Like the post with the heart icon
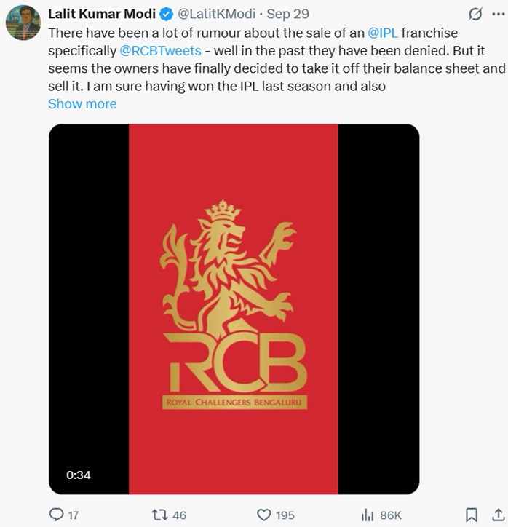This screenshot has width=508, height=527. tap(265, 515)
